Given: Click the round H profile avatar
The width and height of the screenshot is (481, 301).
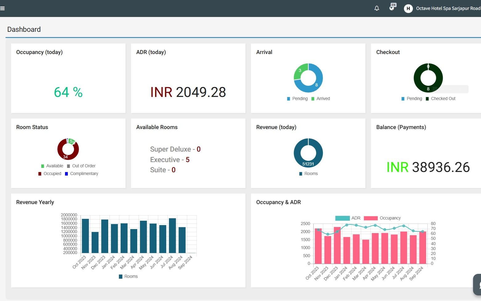Looking at the screenshot, I should pos(408,8).
